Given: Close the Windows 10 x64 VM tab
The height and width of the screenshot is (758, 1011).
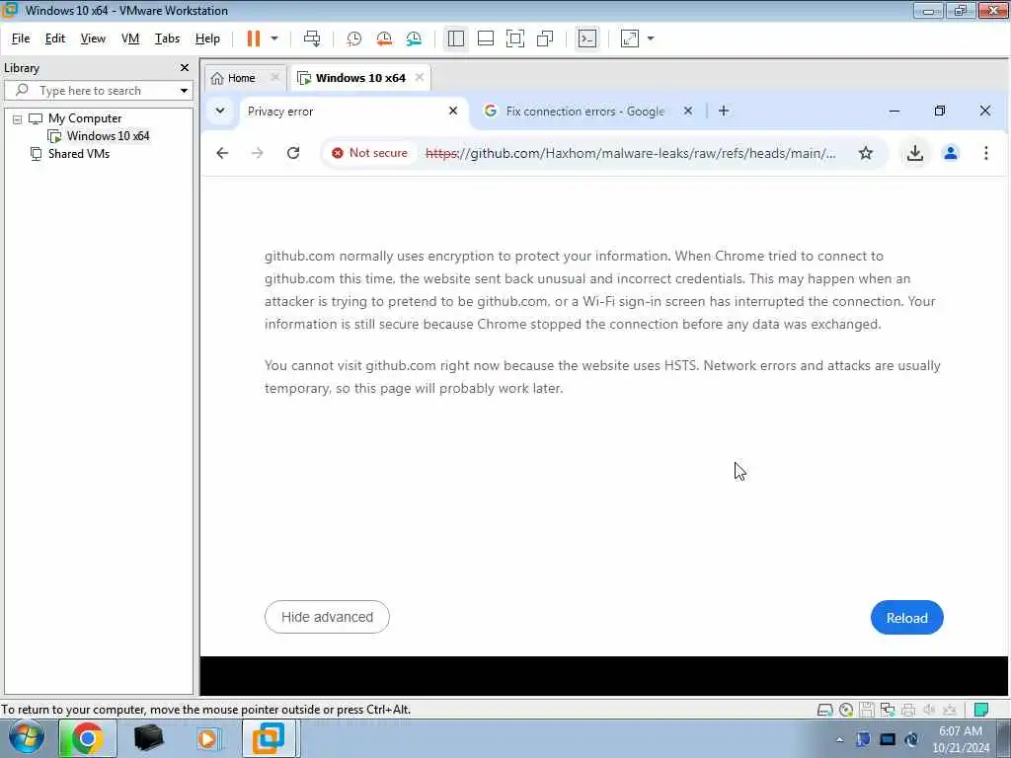Looking at the screenshot, I should click(420, 77).
